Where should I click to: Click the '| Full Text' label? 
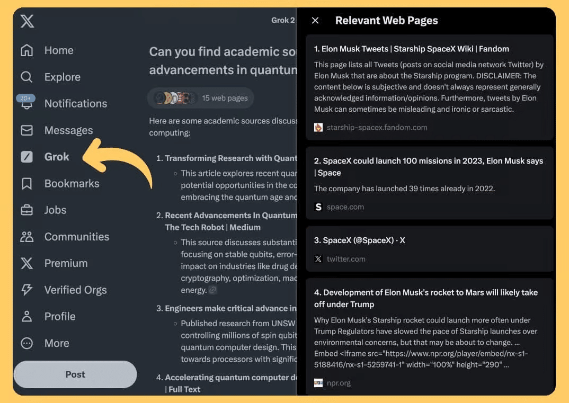[x=183, y=390]
